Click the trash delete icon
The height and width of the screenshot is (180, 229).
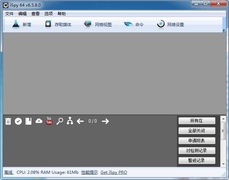(x=8, y=122)
